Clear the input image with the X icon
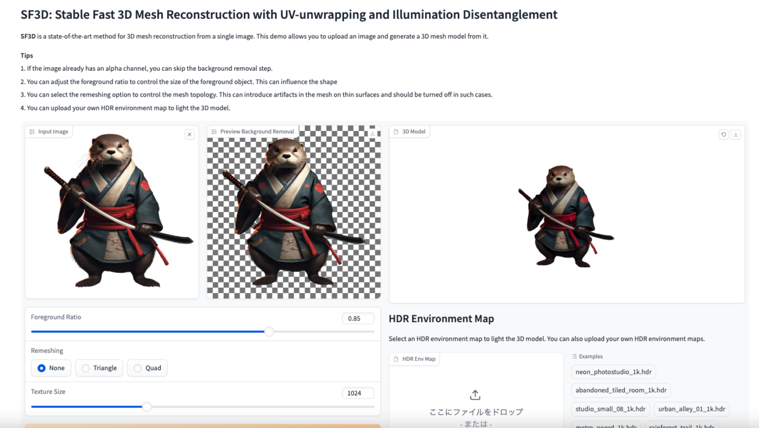 point(189,134)
